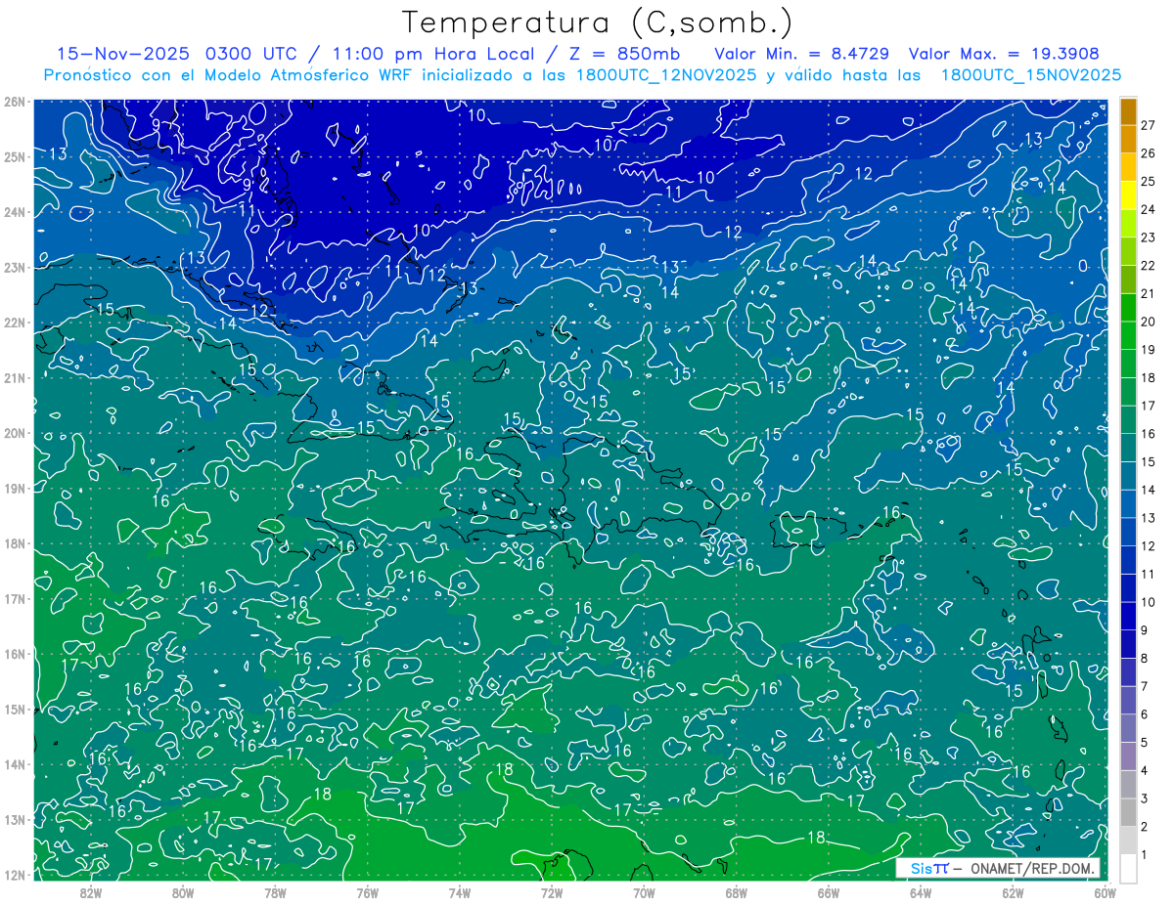Click the color scale label 27

[x=1148, y=125]
